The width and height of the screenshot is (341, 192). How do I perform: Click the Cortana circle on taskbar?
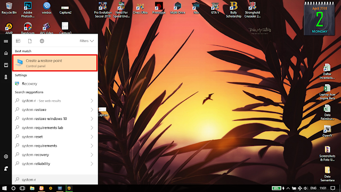[x=13, y=188]
